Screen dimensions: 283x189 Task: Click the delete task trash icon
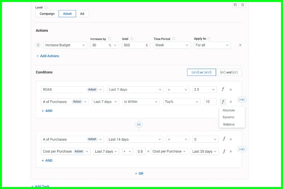point(242,5)
